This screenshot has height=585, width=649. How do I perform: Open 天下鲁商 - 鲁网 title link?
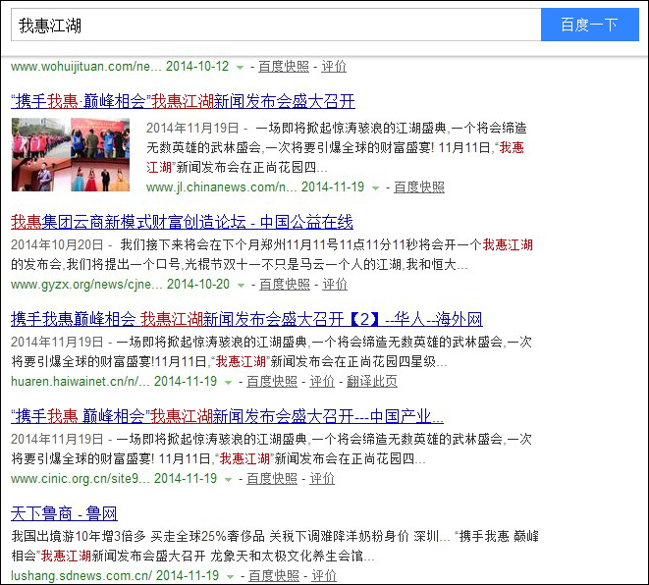pos(64,513)
